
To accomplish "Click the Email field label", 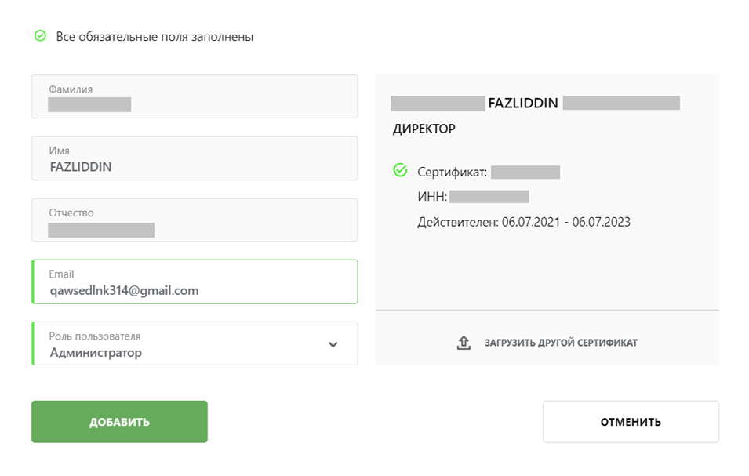I will (61, 274).
